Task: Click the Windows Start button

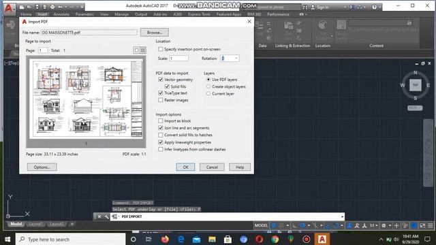Action: (7, 239)
